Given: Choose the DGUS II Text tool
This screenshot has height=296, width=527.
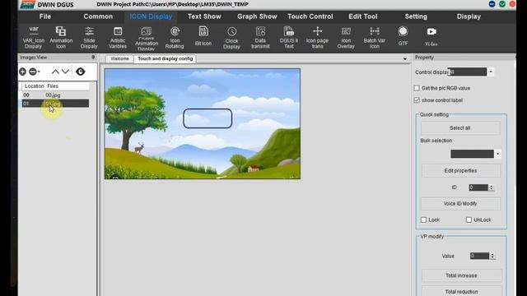Looking at the screenshot, I should 289,37.
